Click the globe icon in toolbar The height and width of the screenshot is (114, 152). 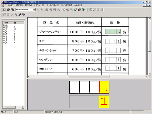click(83, 10)
